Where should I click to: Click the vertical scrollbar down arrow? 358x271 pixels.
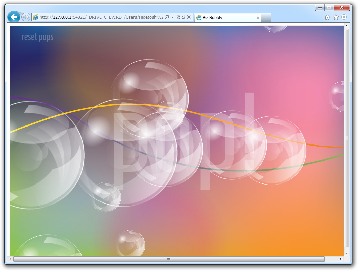pyautogui.click(x=347, y=253)
